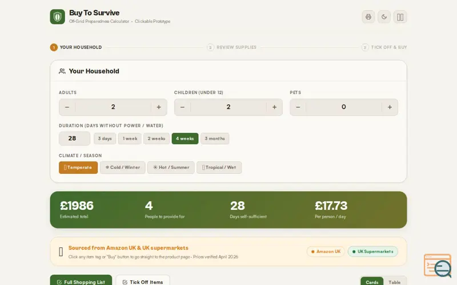Click the Pets count field

(x=344, y=107)
